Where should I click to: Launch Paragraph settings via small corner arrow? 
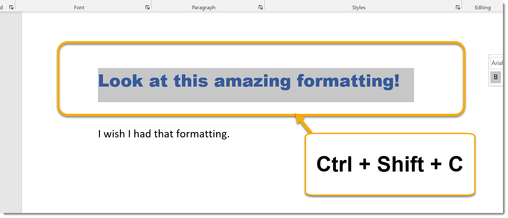click(x=261, y=7)
